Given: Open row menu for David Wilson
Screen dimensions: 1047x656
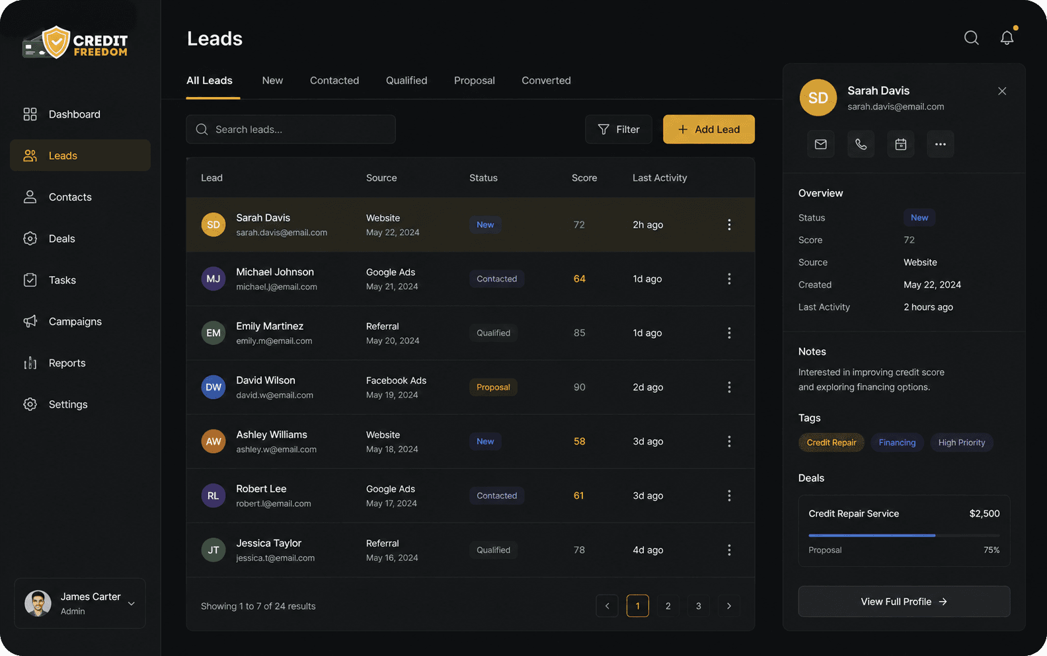Looking at the screenshot, I should 729,387.
